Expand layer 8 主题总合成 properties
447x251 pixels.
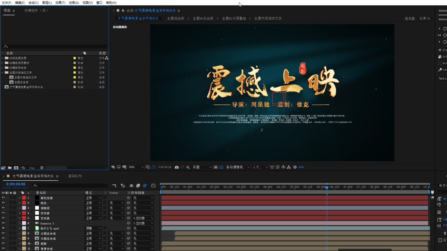tap(20, 233)
